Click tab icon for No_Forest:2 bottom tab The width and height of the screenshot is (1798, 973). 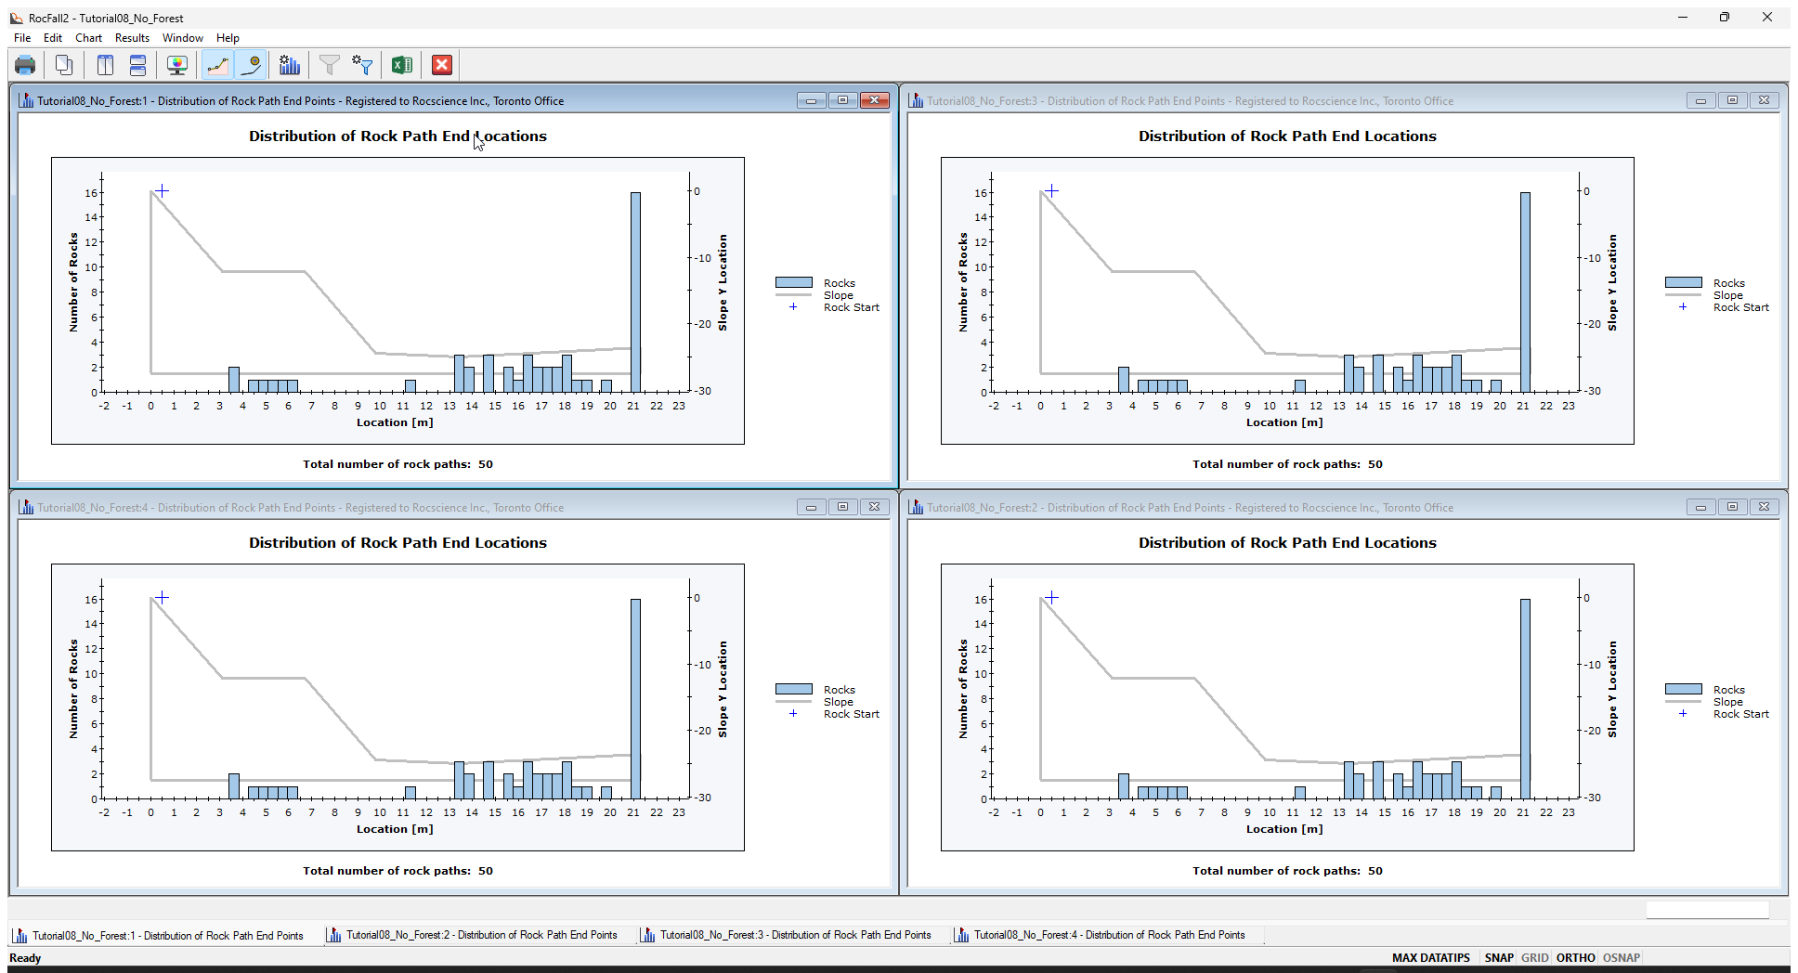tap(333, 935)
